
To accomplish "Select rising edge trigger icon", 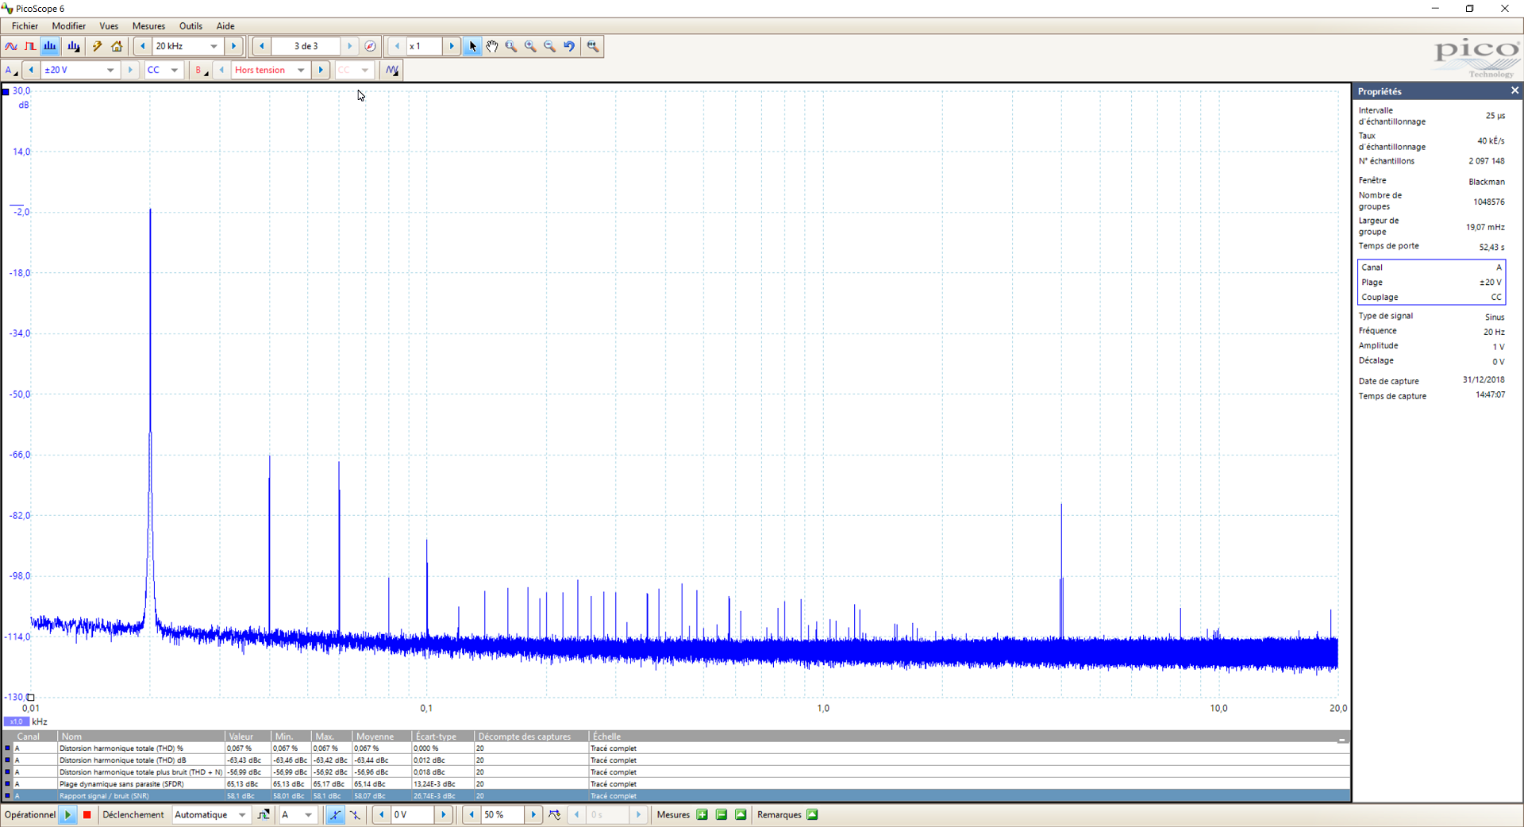I will click(x=335, y=814).
